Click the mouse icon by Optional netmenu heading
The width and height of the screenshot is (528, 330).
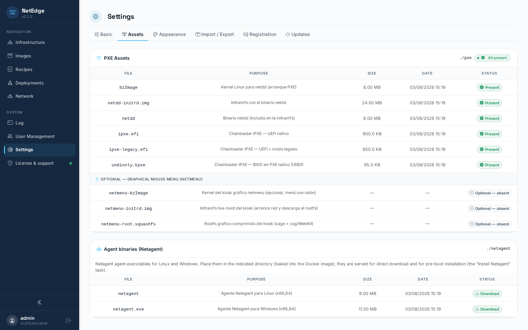tap(97, 180)
